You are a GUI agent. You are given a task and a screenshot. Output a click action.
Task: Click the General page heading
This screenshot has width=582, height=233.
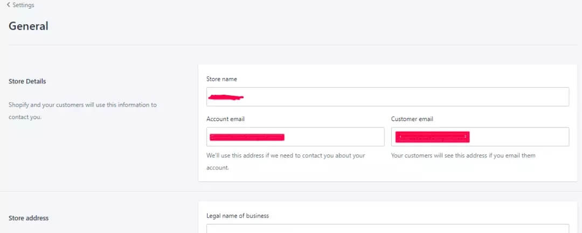(x=29, y=26)
